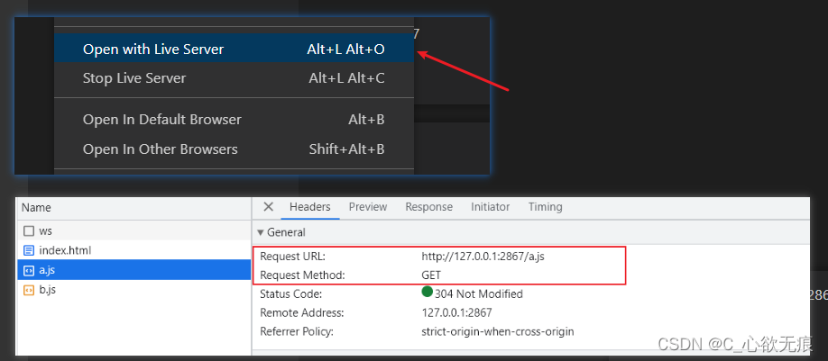The width and height of the screenshot is (828, 361).
Task: Open the Response tab
Action: pyautogui.click(x=428, y=207)
